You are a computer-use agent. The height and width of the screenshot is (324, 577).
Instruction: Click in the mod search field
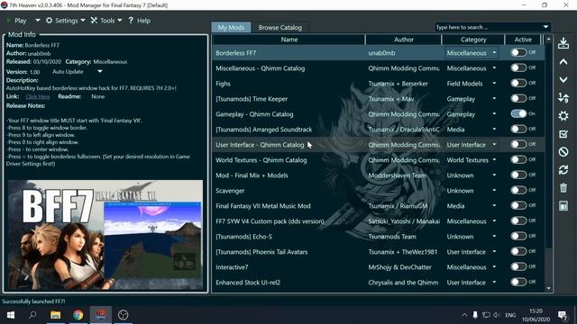point(488,27)
